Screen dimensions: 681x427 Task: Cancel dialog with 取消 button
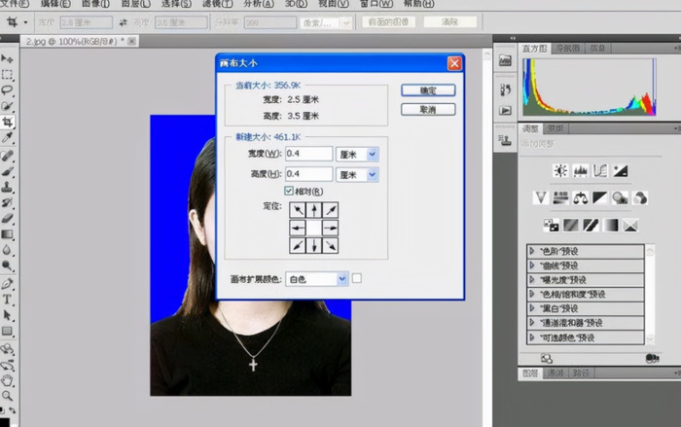pos(428,110)
